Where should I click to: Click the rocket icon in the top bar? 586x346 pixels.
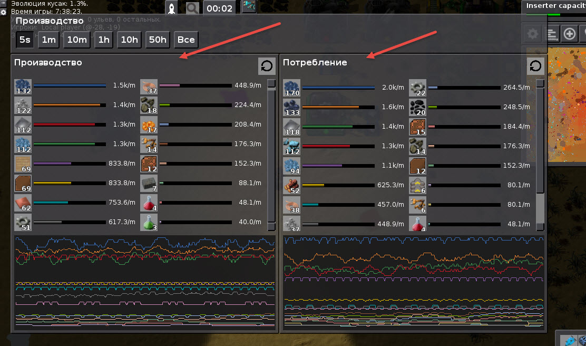pyautogui.click(x=172, y=8)
